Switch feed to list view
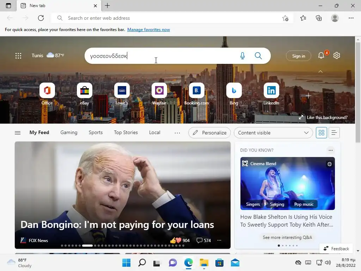Image resolution: width=361 pixels, height=271 pixels. tap(334, 133)
